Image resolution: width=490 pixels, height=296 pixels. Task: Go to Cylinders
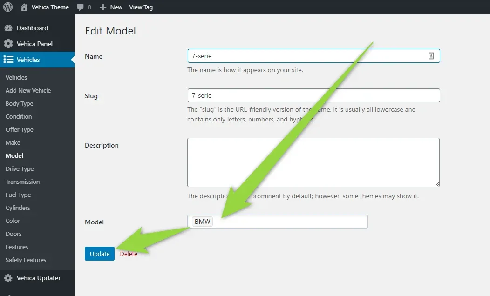point(18,208)
